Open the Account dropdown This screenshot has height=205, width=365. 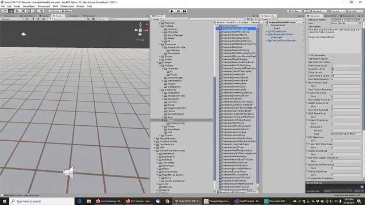(x=319, y=11)
